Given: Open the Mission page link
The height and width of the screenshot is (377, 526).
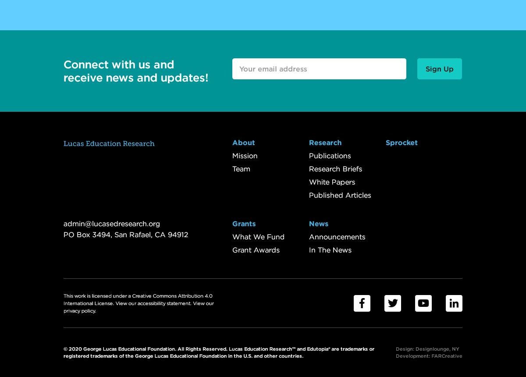Looking at the screenshot, I should click(245, 156).
